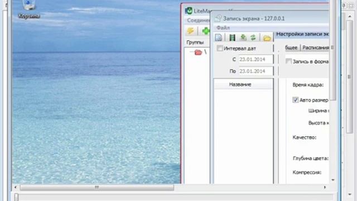Image resolution: width=357 pixels, height=201 pixels.
Task: Click the horizontal scrollbar right arrow
Action: (x=325, y=188)
